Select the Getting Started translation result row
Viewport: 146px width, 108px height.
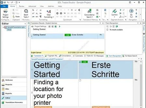coord(67,36)
